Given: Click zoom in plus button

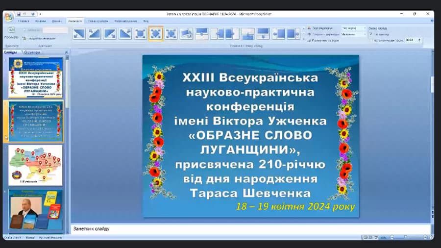Looking at the screenshot, I should (425, 237).
